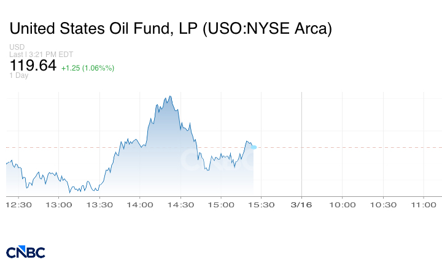Click the 15:00 time axis label
The width and height of the screenshot is (442, 276).
222,204
